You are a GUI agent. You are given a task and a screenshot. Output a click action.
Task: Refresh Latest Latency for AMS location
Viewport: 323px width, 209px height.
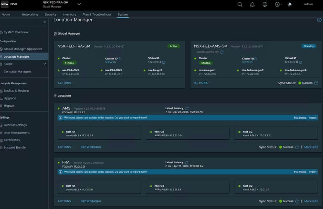pos(187,108)
